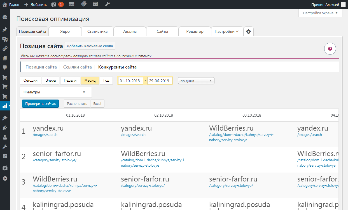The width and height of the screenshot is (348, 210).
Task: Open Yoast SEO icon in sidebar
Action: 5,169
